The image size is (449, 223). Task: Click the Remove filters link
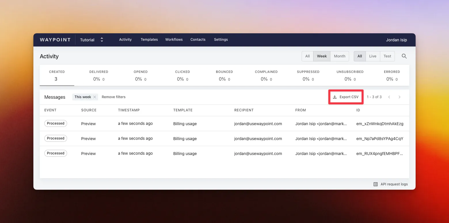tap(114, 97)
